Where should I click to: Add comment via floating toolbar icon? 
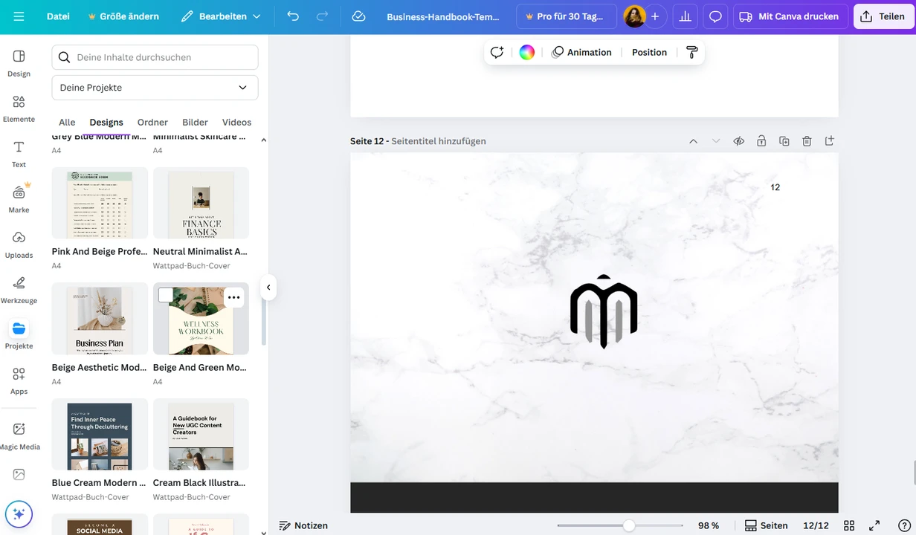click(497, 52)
